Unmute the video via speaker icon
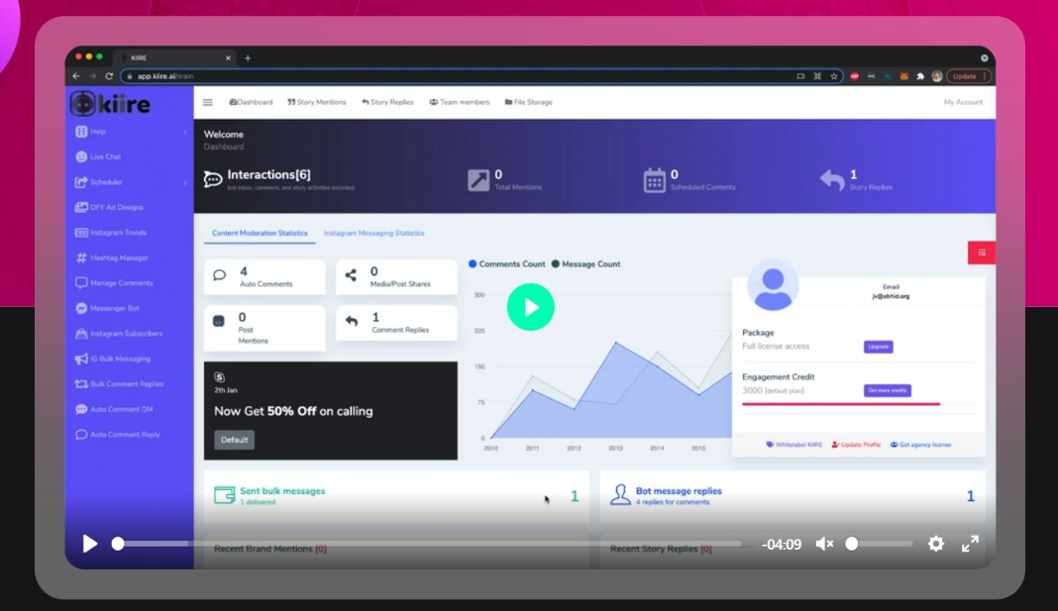This screenshot has width=1058, height=611. [824, 544]
